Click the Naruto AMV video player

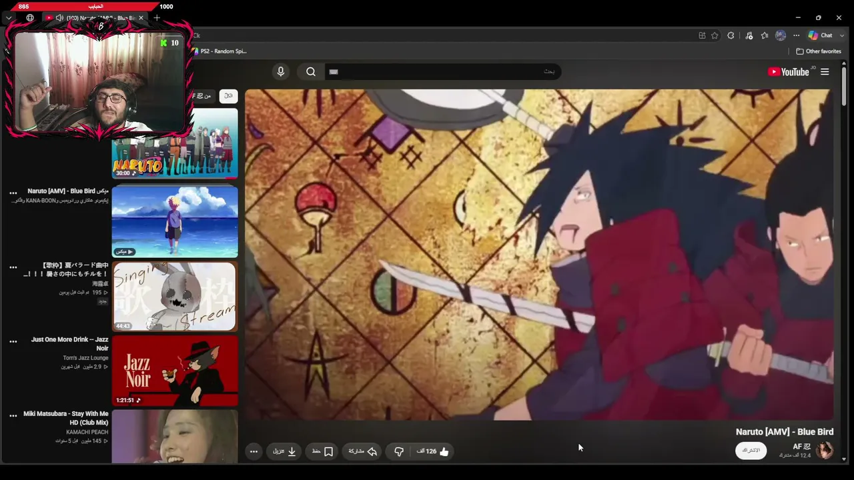(539, 255)
